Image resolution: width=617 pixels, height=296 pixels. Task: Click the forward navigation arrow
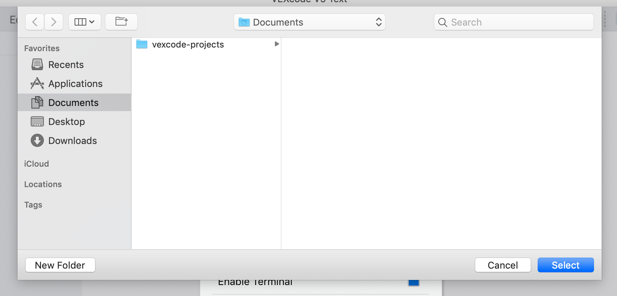(x=54, y=22)
